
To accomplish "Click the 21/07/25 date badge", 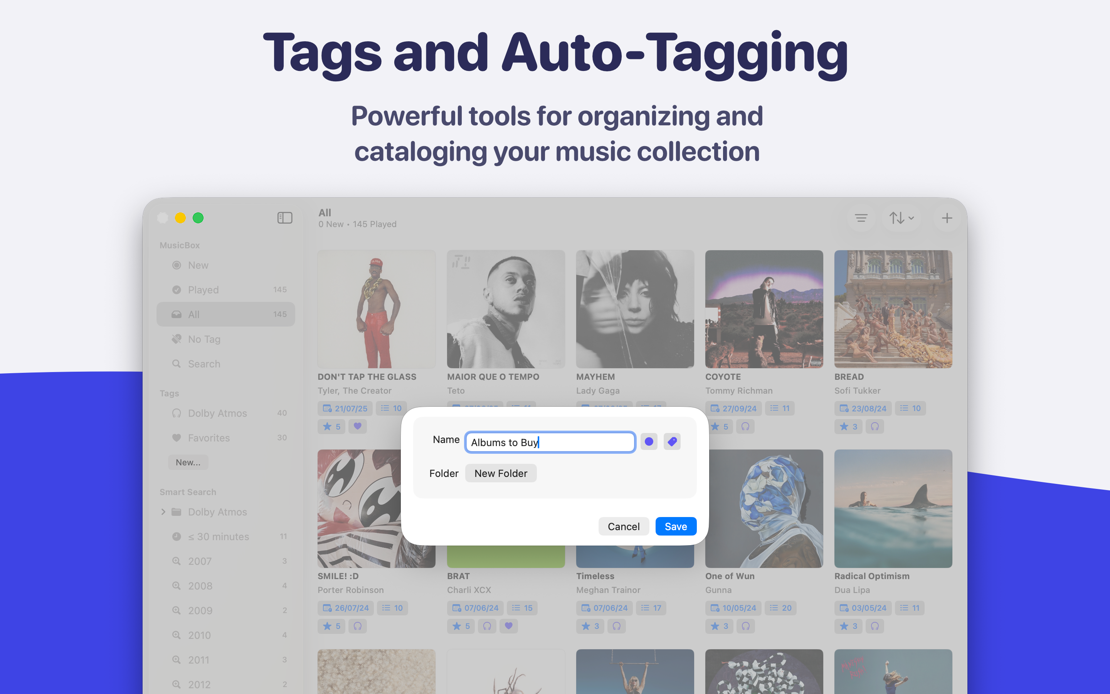I will coord(345,408).
